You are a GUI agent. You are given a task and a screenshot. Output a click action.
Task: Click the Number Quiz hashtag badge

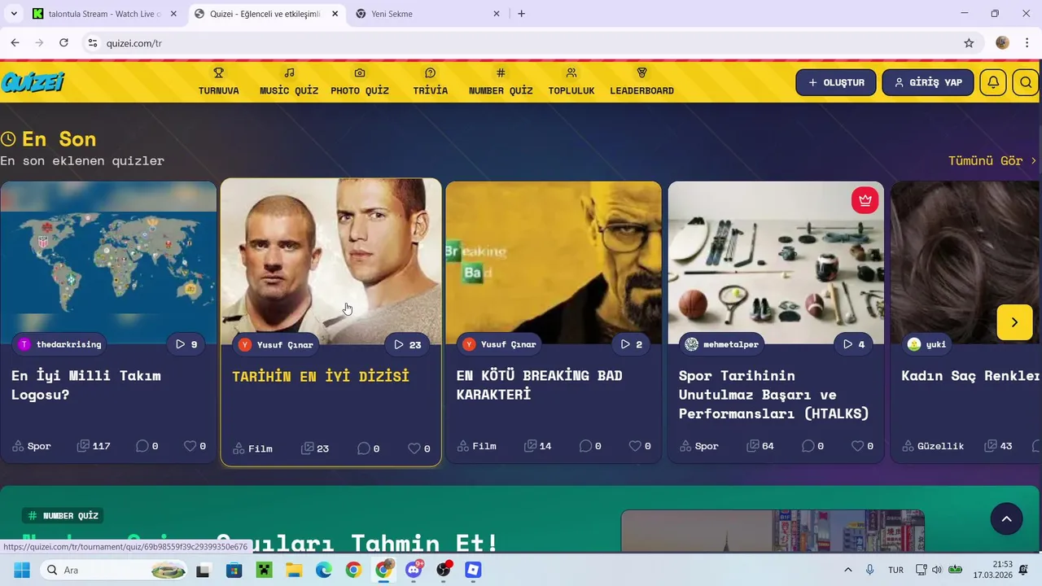pyautogui.click(x=63, y=515)
